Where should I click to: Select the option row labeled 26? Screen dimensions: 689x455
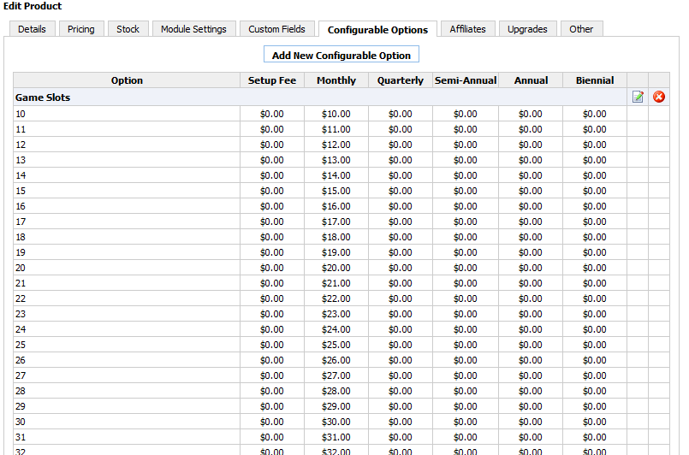[342, 360]
